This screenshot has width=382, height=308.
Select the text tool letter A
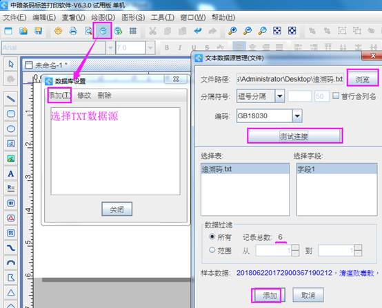(x=11, y=174)
